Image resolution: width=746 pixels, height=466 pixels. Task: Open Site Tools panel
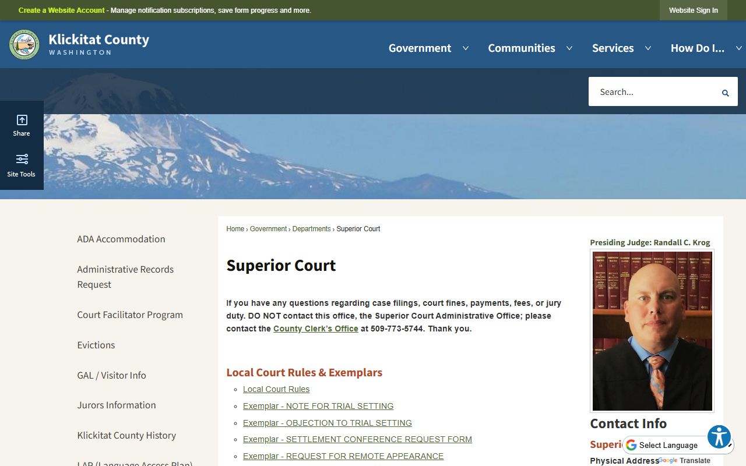pyautogui.click(x=22, y=165)
